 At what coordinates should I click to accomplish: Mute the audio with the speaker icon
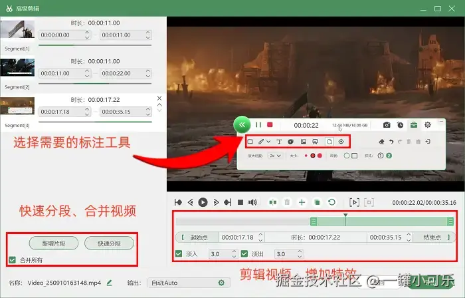[x=252, y=202]
